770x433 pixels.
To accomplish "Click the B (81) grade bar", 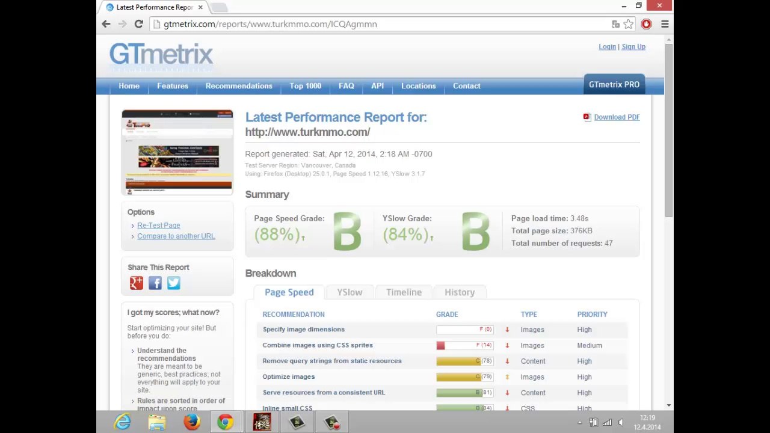I will tap(465, 393).
